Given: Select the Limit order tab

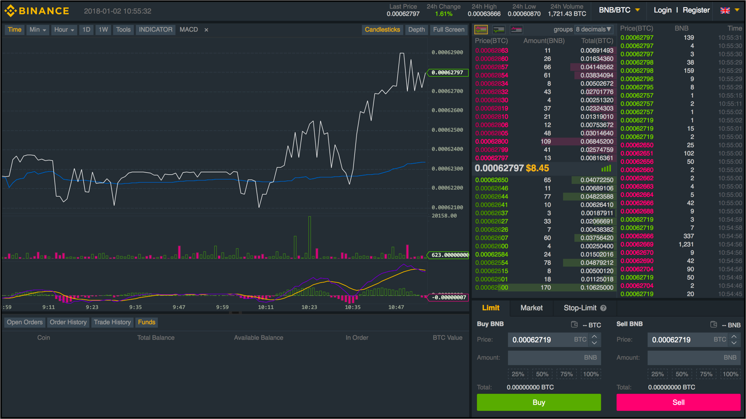Looking at the screenshot, I should [x=491, y=308].
